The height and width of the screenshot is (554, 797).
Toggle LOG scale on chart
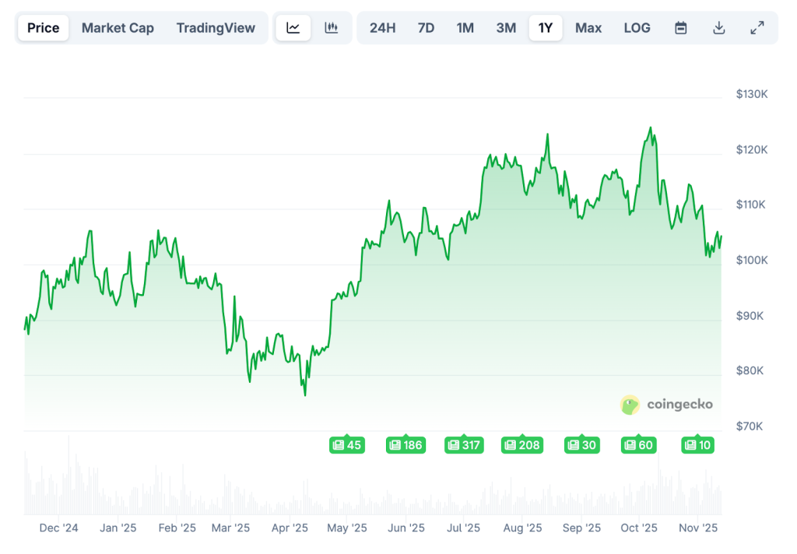637,28
